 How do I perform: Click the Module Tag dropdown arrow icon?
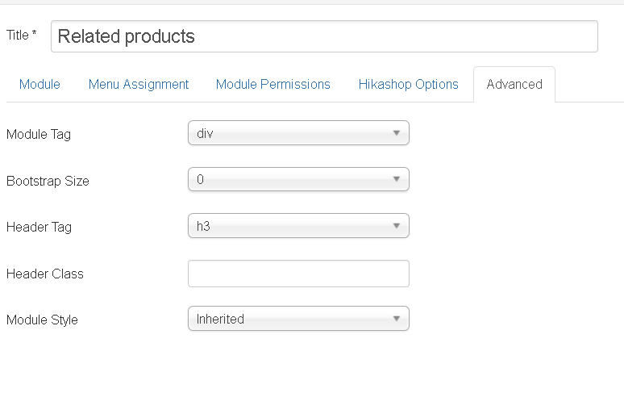[x=397, y=133]
